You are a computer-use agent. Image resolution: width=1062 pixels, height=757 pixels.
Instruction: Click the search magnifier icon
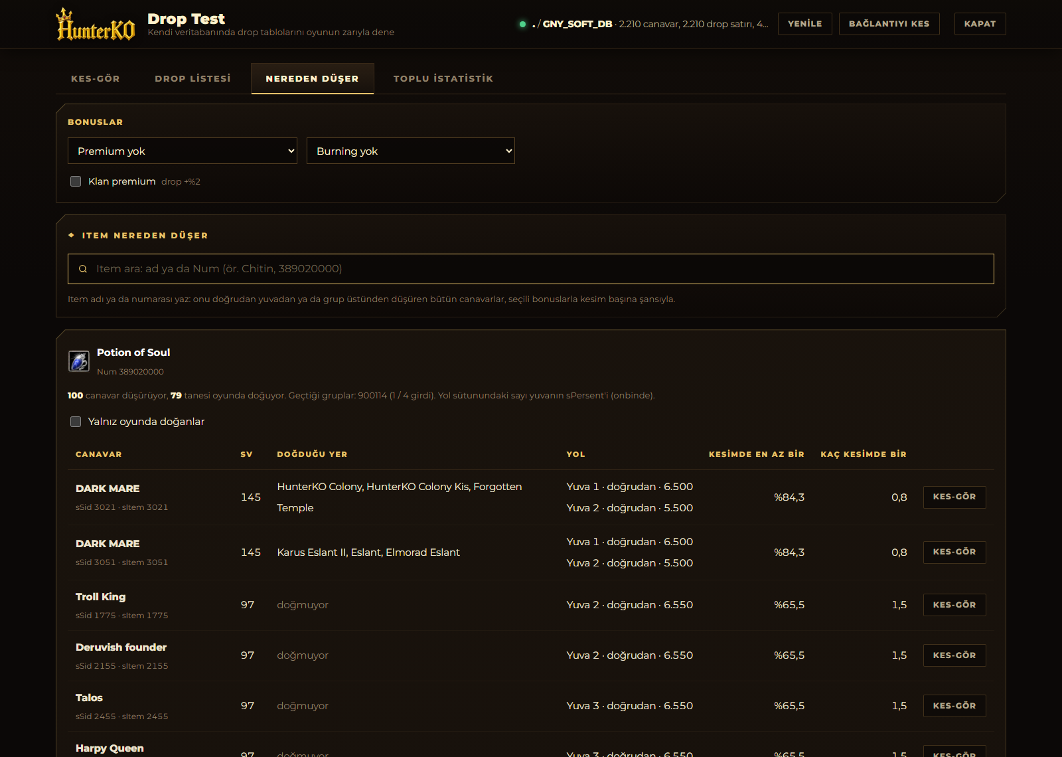coord(83,269)
